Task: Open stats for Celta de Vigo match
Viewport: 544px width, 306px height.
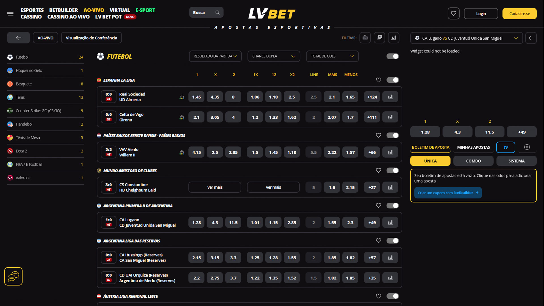Action: [390, 117]
